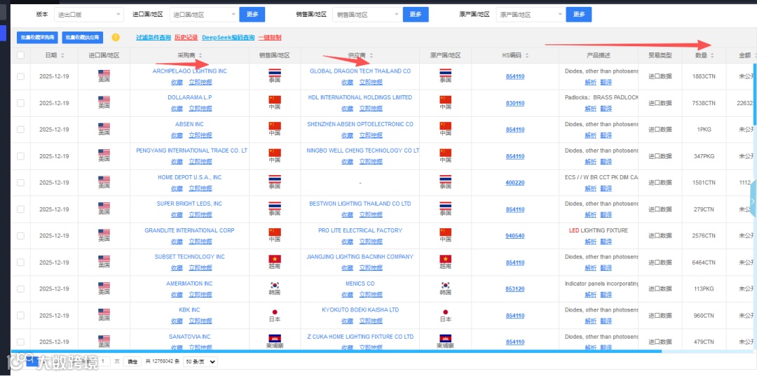Open the DeepSeek编码查询 link
The height and width of the screenshot is (376, 757).
coord(228,37)
